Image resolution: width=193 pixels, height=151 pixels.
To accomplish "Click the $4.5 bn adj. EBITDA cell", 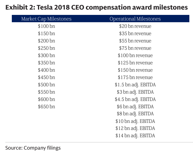I will click(x=135, y=99).
